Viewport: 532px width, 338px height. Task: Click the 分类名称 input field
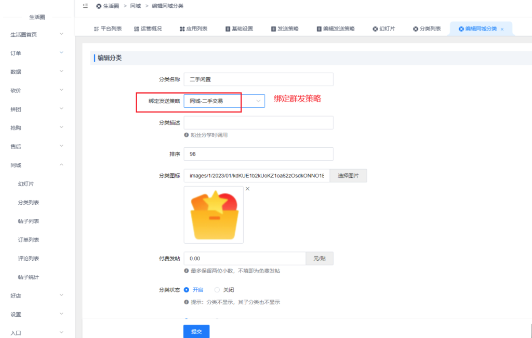258,79
